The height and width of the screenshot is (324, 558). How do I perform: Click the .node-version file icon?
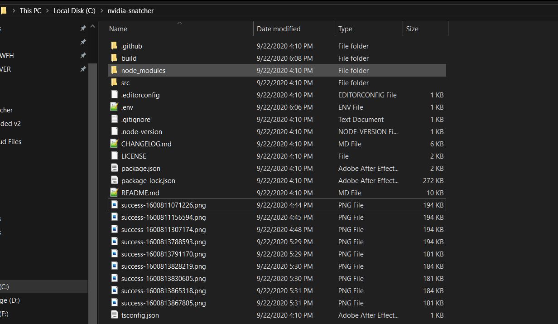click(114, 131)
